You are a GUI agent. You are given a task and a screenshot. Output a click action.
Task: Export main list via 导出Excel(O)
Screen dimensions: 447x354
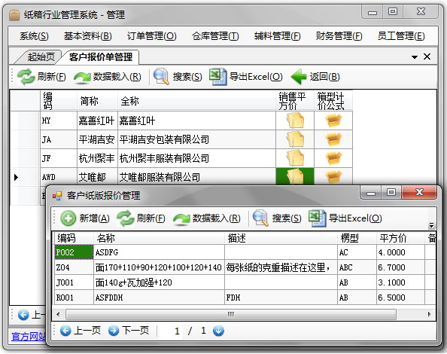[x=246, y=77]
